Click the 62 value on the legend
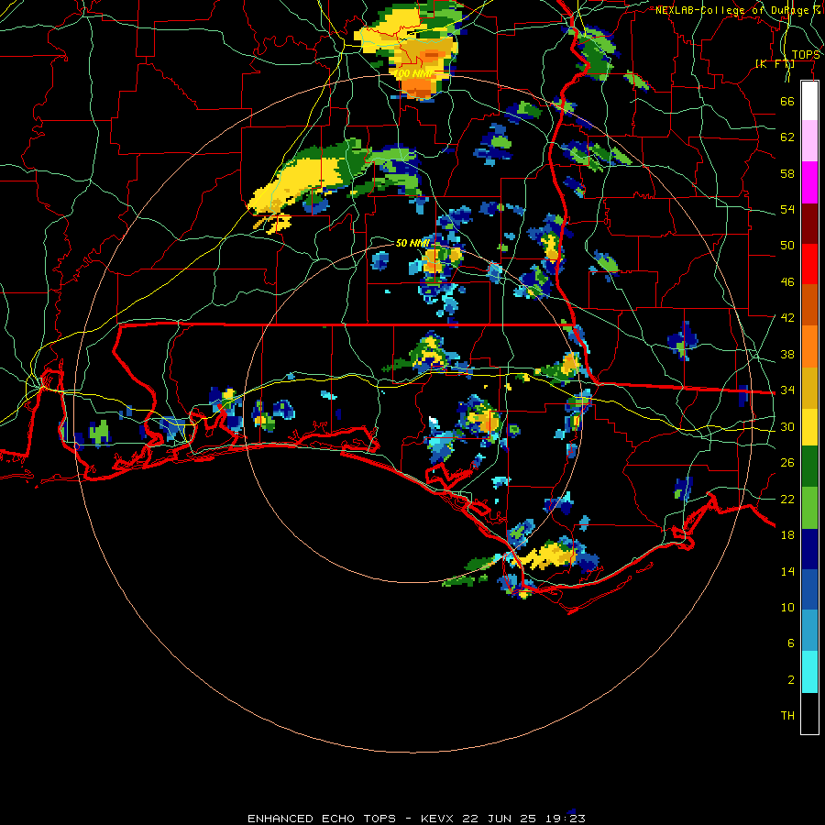Image resolution: width=825 pixels, height=825 pixels. tap(787, 137)
